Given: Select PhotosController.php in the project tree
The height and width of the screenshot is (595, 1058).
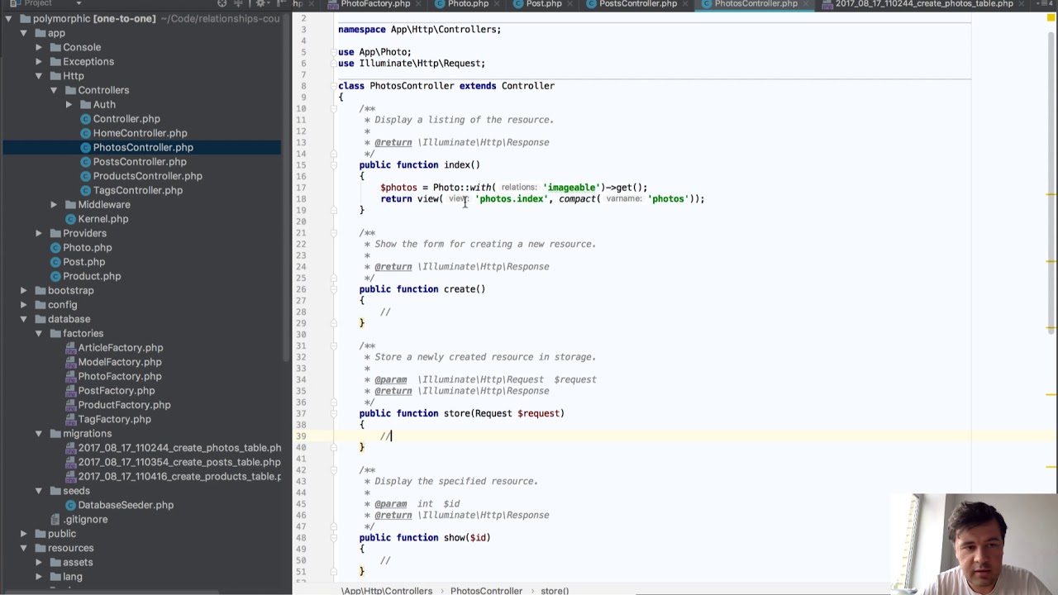Looking at the screenshot, I should pos(141,147).
